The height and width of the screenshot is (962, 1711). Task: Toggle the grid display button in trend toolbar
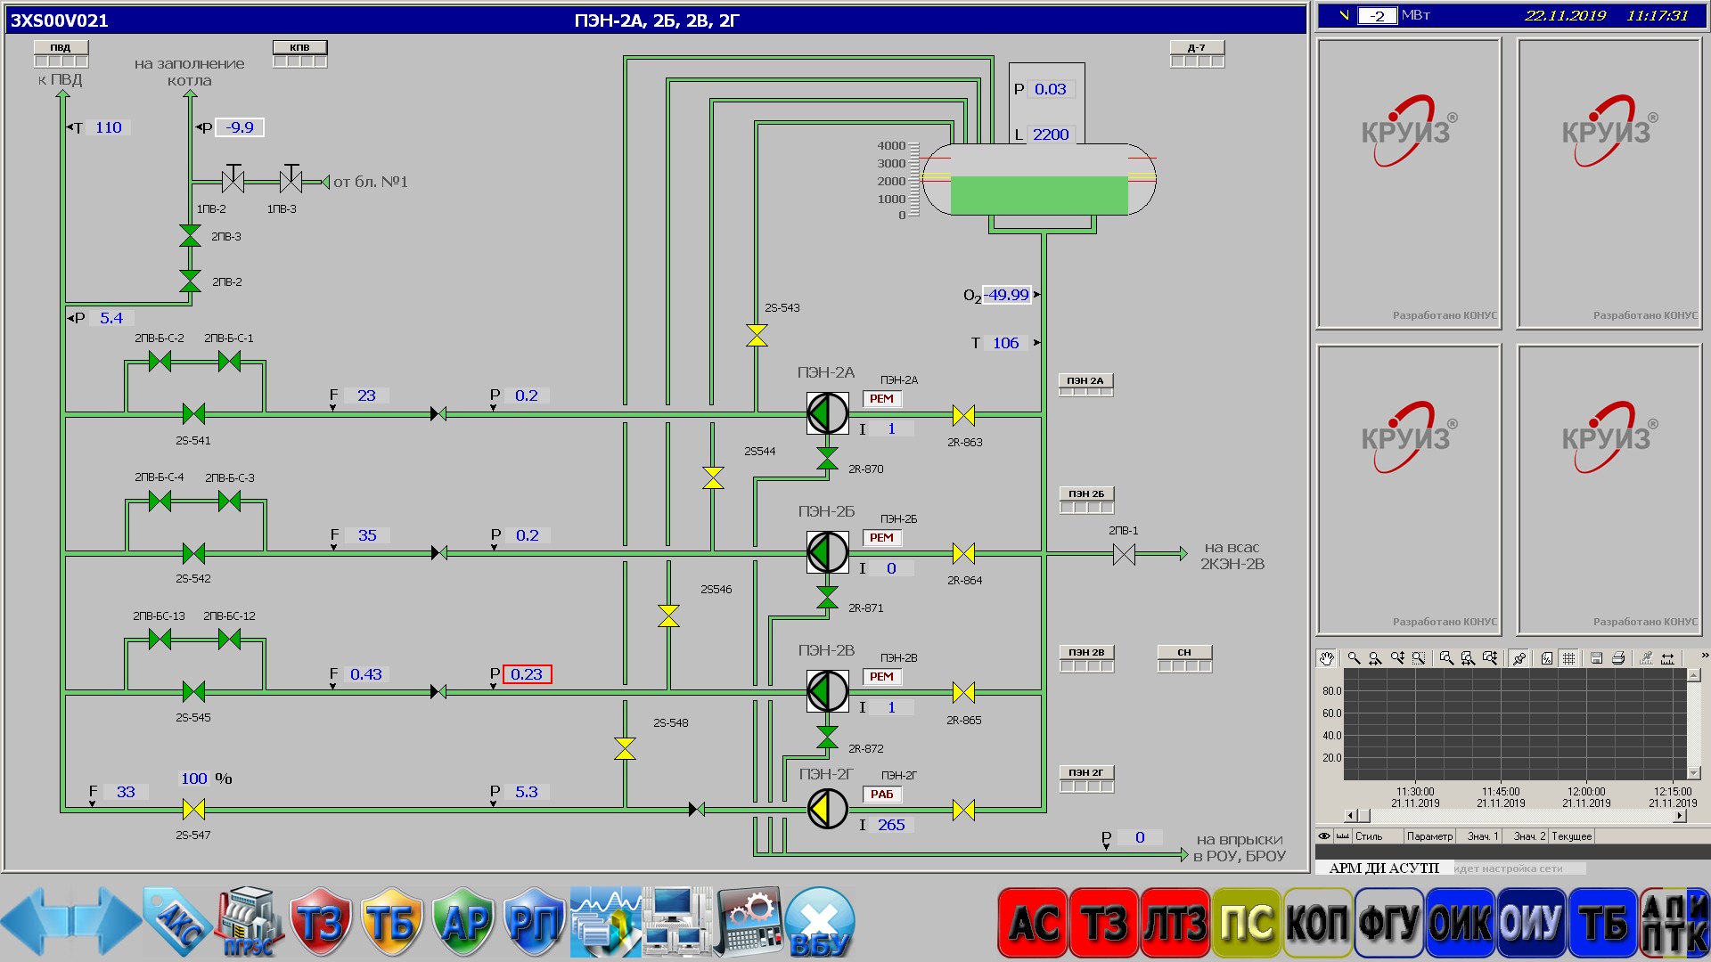[x=1569, y=658]
